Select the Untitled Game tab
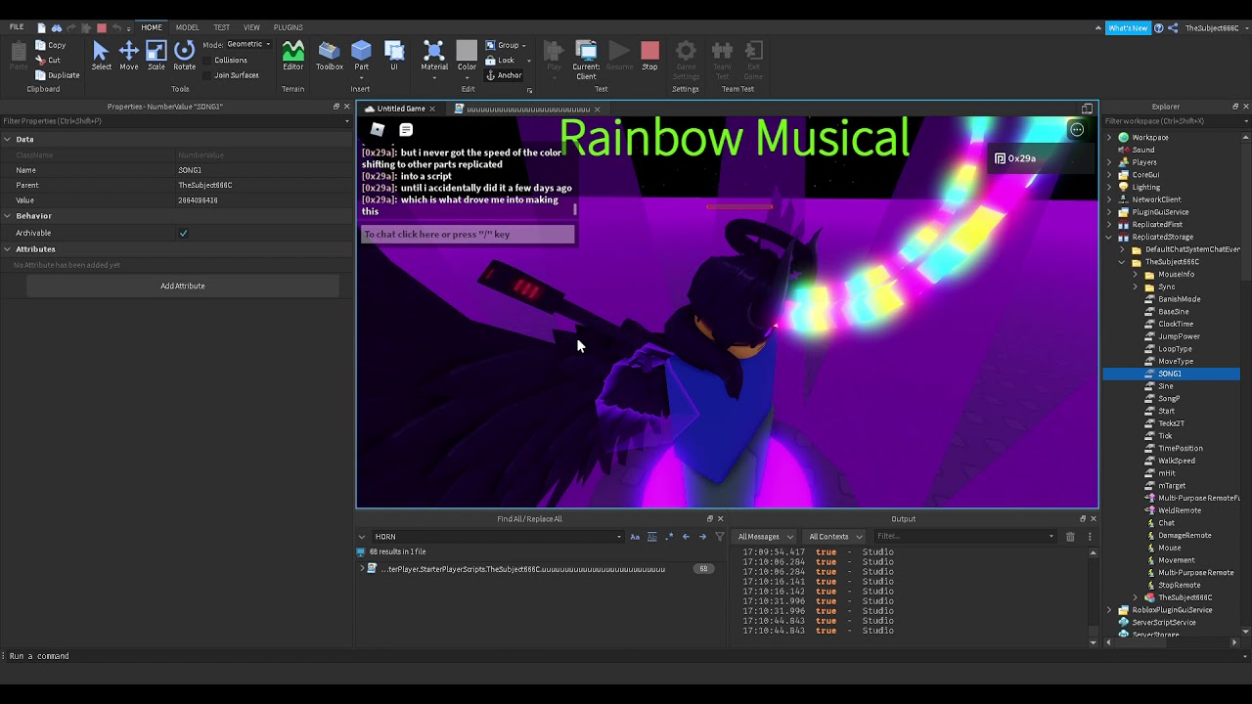 pyautogui.click(x=400, y=109)
